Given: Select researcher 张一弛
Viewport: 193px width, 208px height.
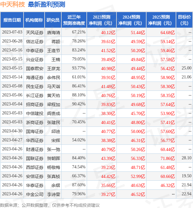Looking at the screenshot, I should click(54, 149).
